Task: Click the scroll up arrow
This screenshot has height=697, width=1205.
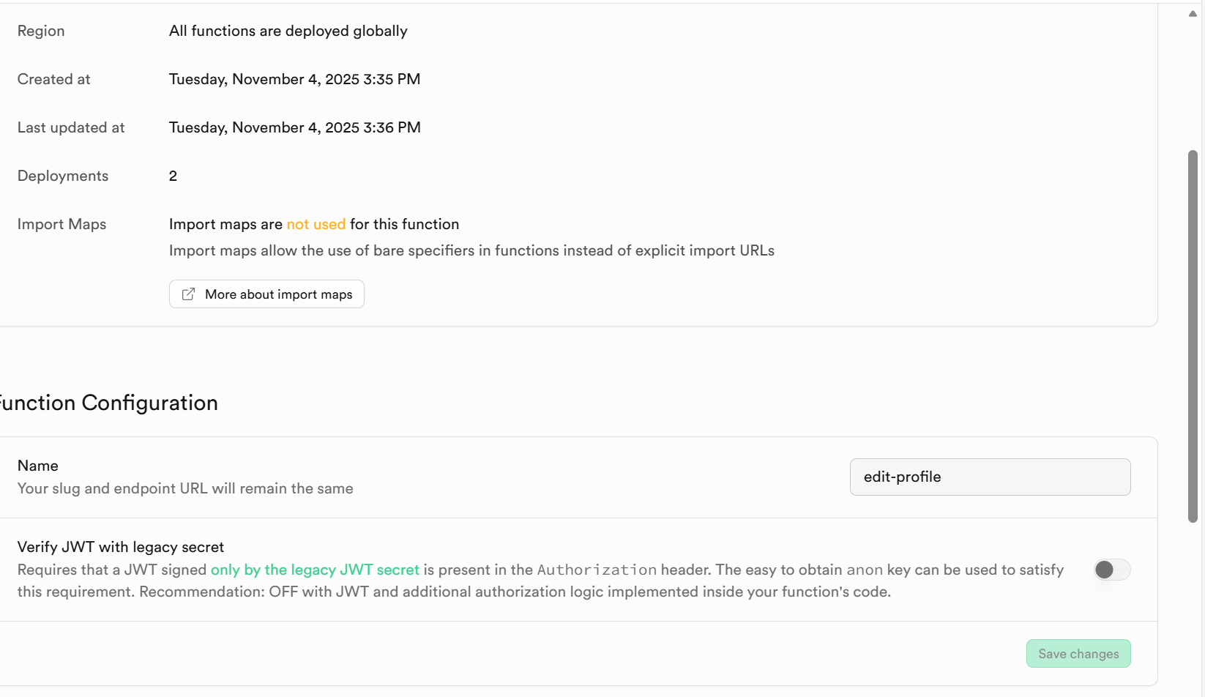Action: 1193,14
